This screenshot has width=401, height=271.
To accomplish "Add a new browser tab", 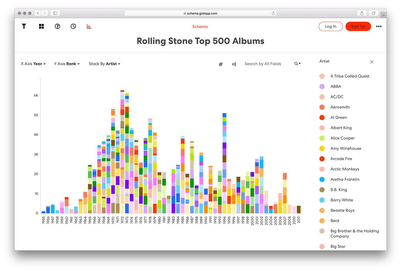I will pyautogui.click(x=384, y=15).
